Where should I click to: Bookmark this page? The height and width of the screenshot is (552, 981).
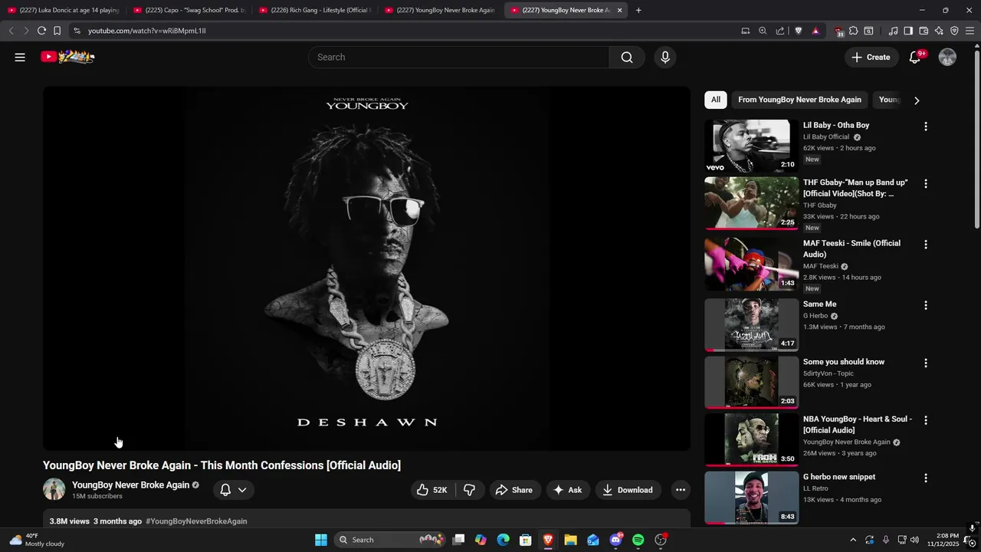[x=57, y=31]
